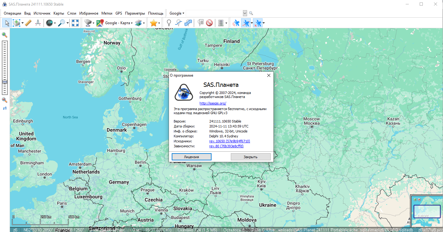Open the Карты menu

[x=59, y=13]
